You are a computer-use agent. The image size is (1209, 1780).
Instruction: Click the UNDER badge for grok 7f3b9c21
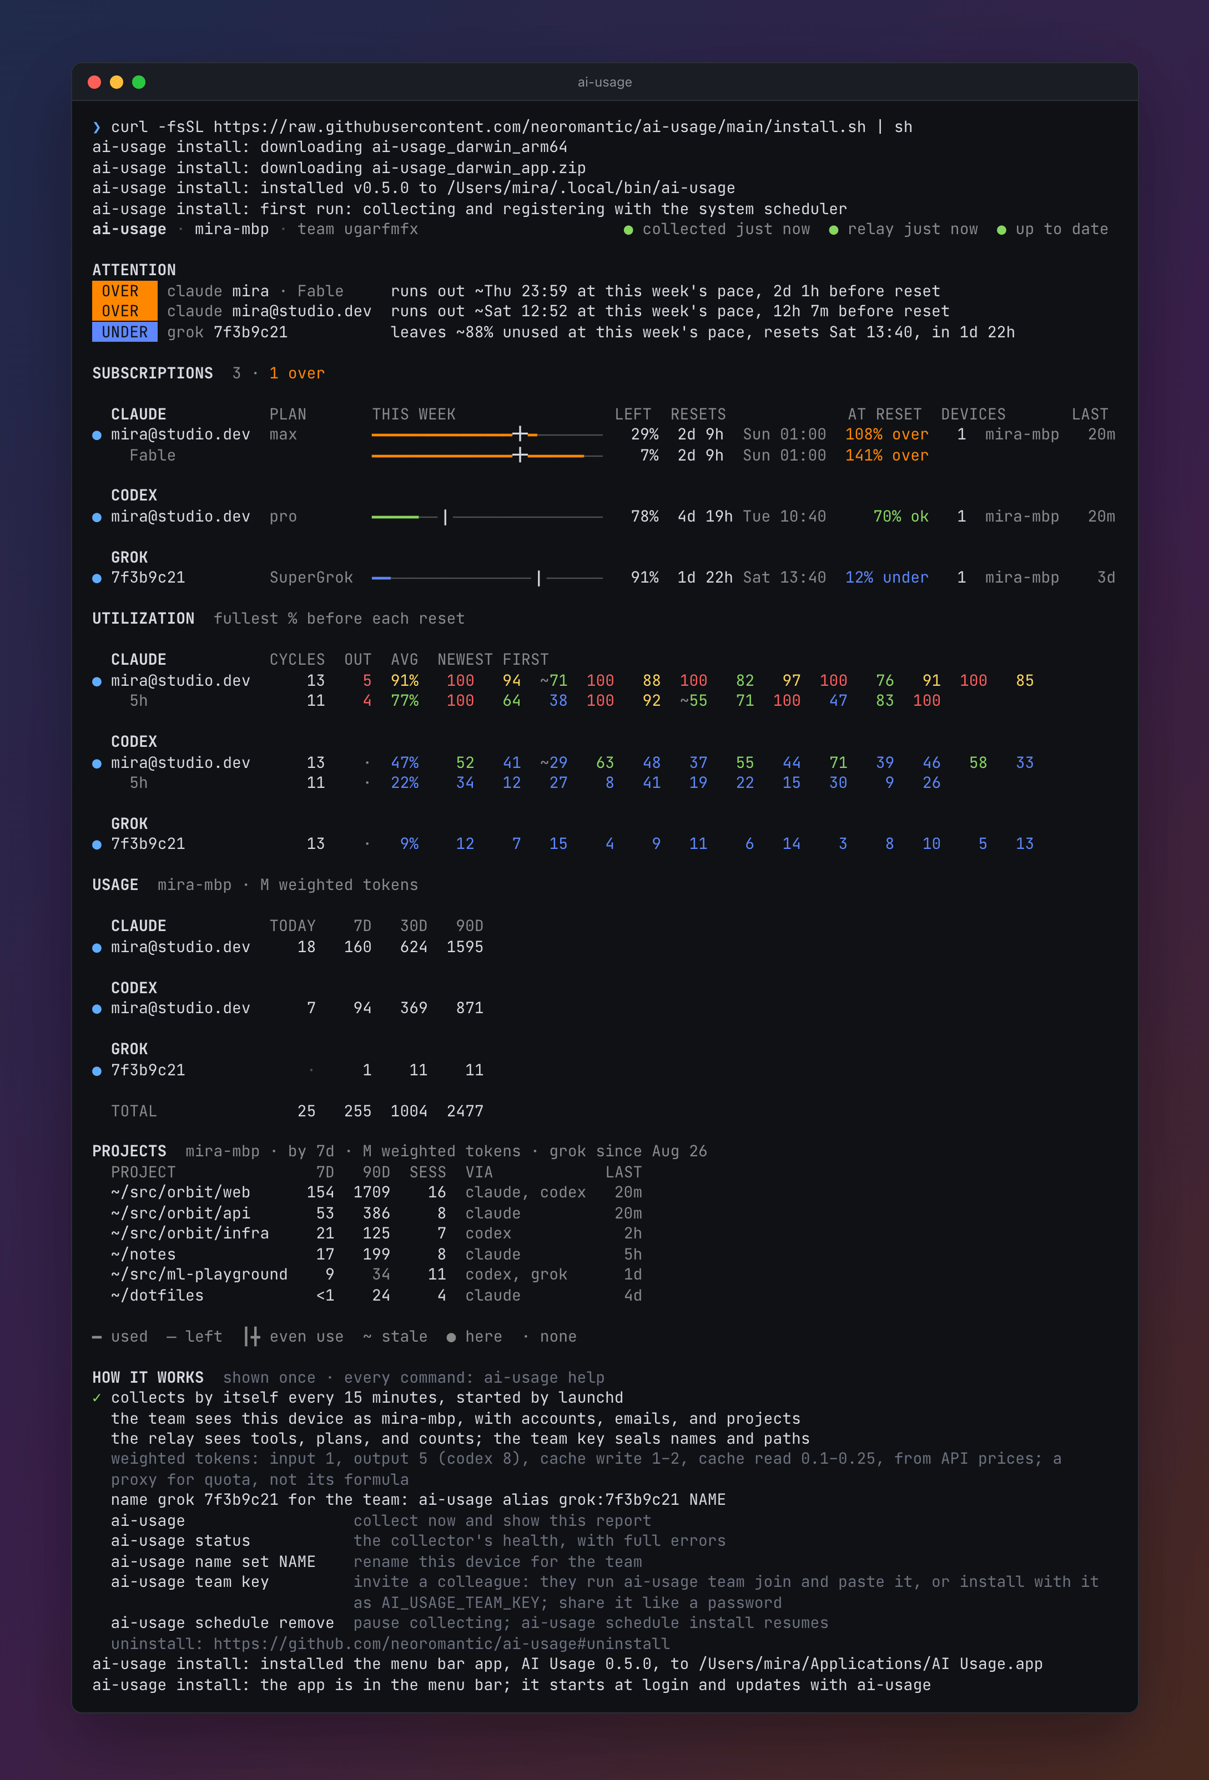[x=125, y=332]
